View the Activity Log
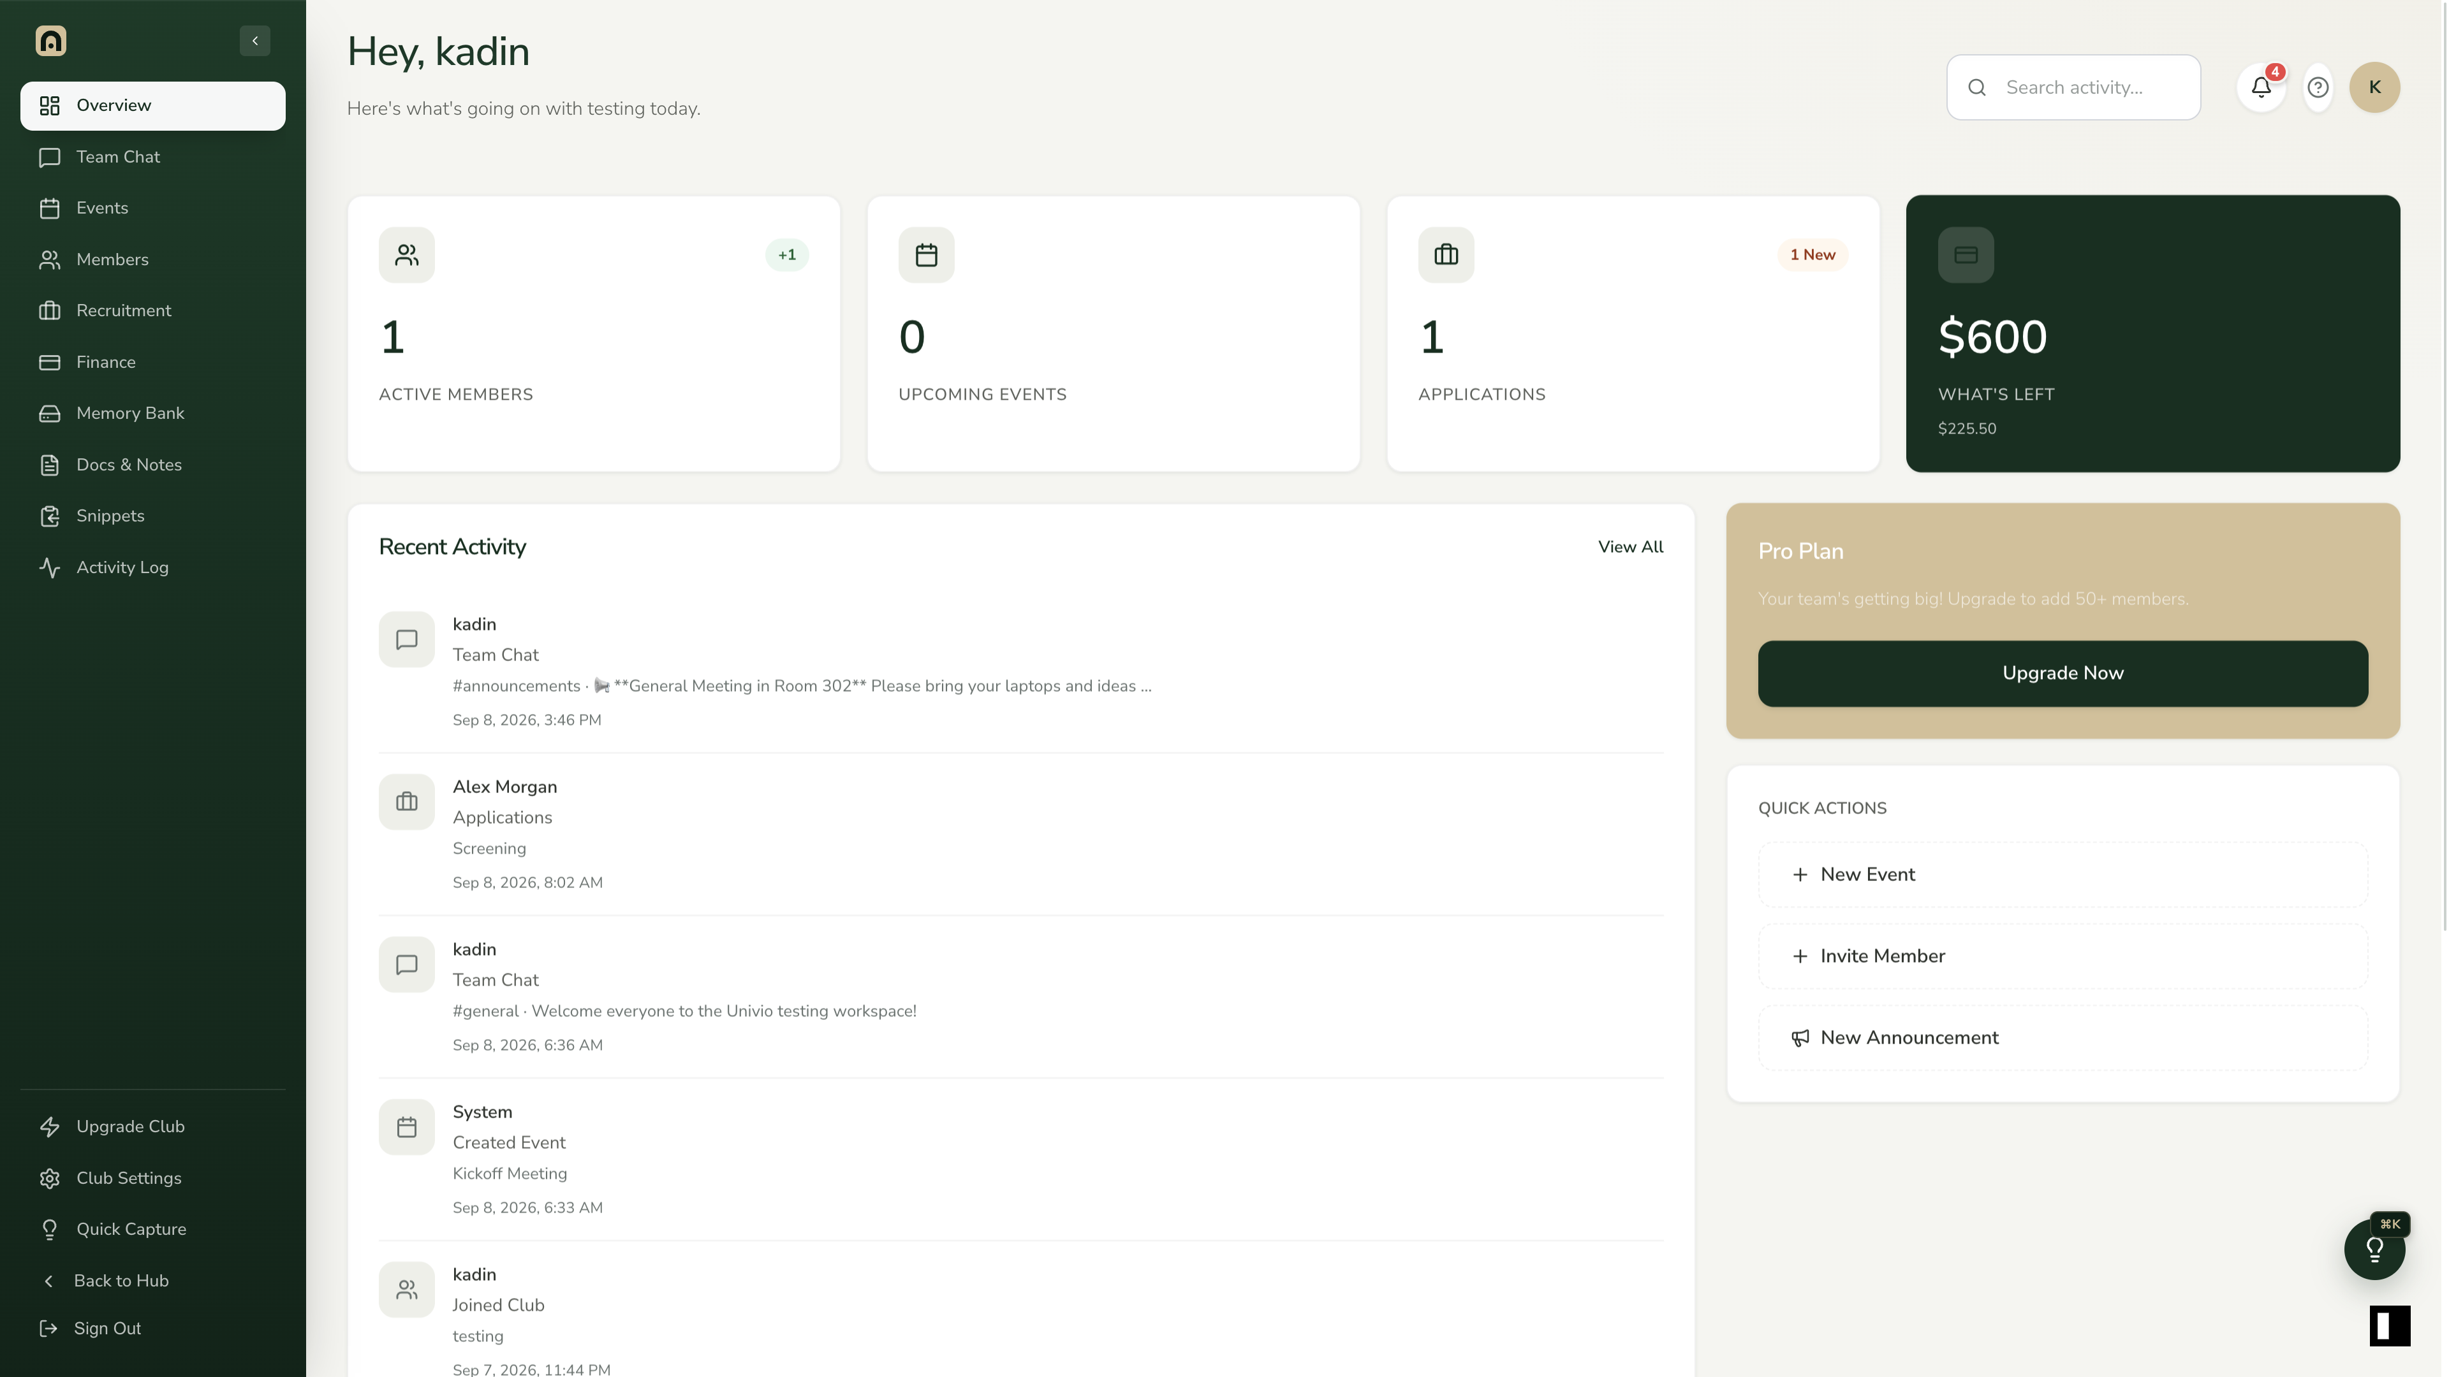Screen dimensions: 2449x1377 (153, 567)
